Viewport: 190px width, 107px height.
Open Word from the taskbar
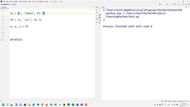click(77, 105)
